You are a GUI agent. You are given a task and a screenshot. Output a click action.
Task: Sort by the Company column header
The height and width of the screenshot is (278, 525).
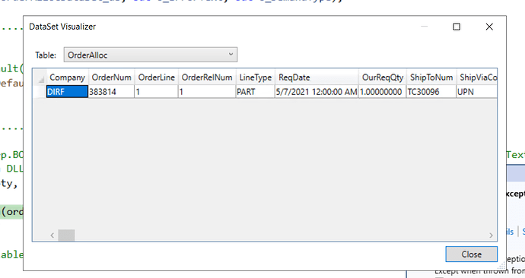(x=67, y=77)
